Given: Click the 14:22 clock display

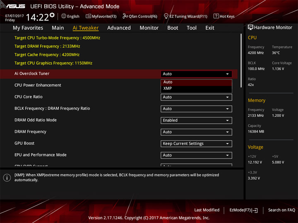Looking at the screenshot, I should [37, 17].
